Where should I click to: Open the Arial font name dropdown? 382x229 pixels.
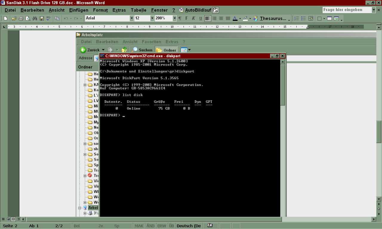(132, 18)
